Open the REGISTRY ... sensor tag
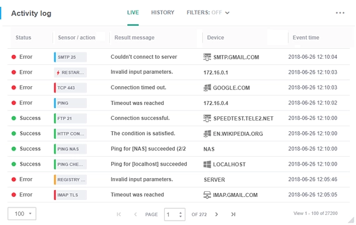356x225 pixels. point(71,179)
